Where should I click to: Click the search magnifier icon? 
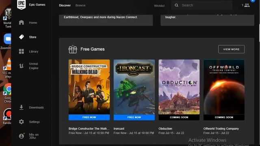coord(176,5)
